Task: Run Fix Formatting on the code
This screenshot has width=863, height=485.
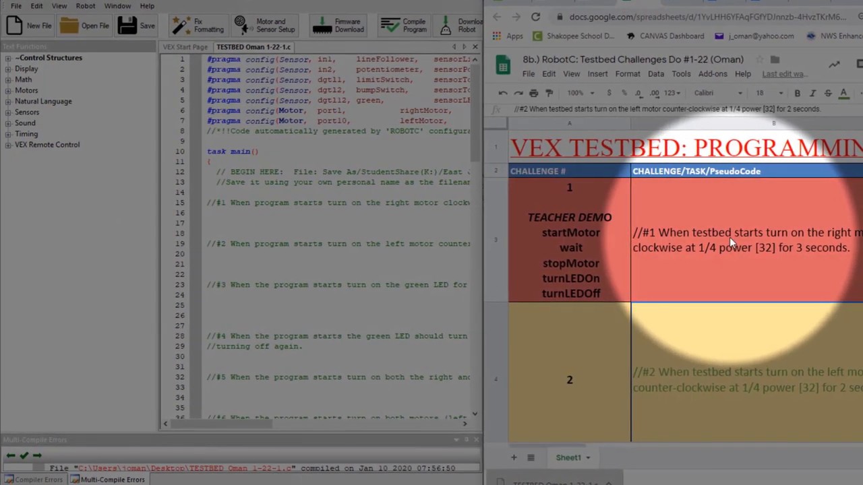Action: [x=198, y=26]
